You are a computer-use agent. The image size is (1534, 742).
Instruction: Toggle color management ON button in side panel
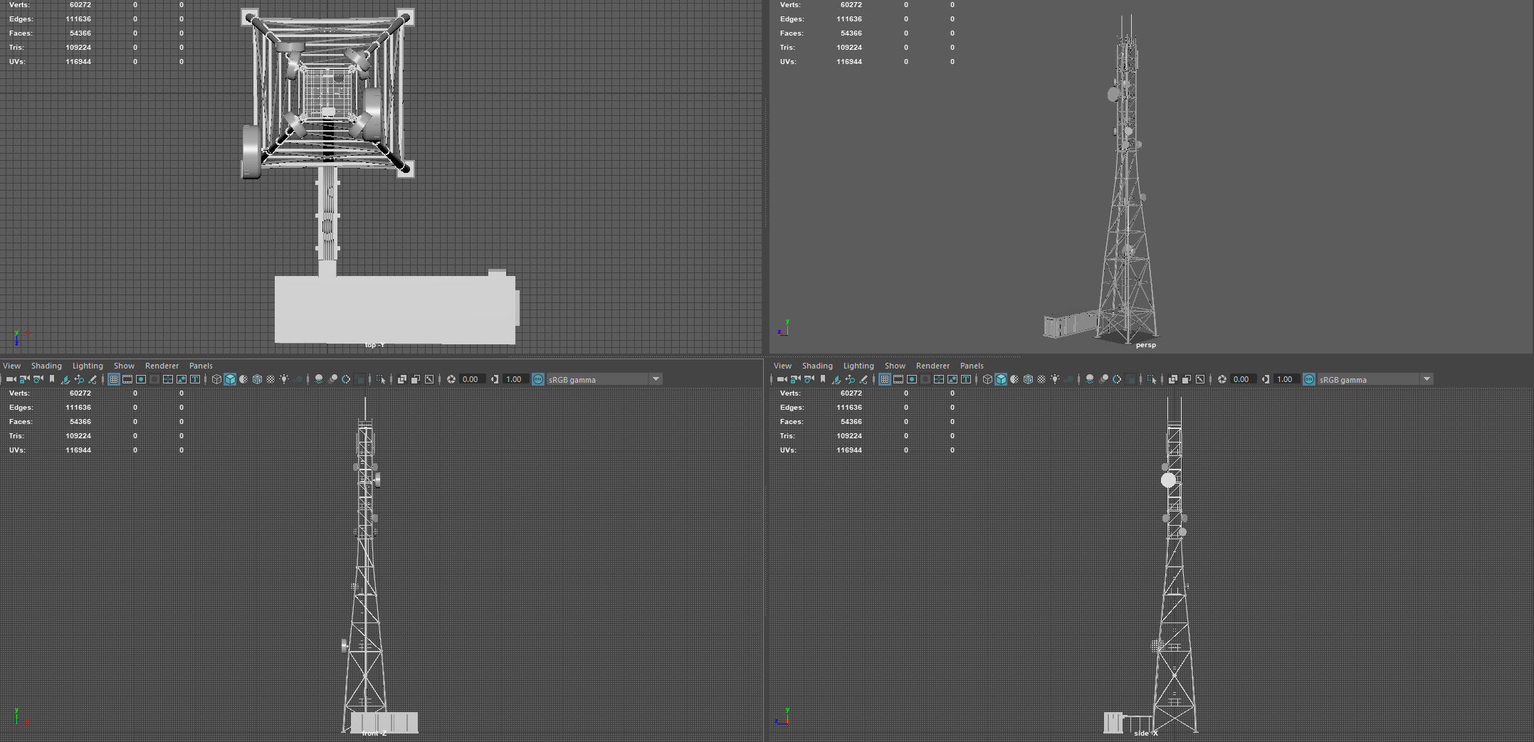click(1309, 379)
